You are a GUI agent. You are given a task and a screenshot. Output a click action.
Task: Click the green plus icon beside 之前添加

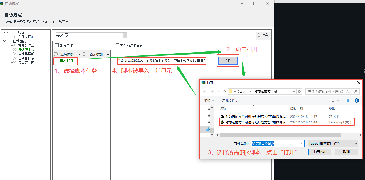84,54
